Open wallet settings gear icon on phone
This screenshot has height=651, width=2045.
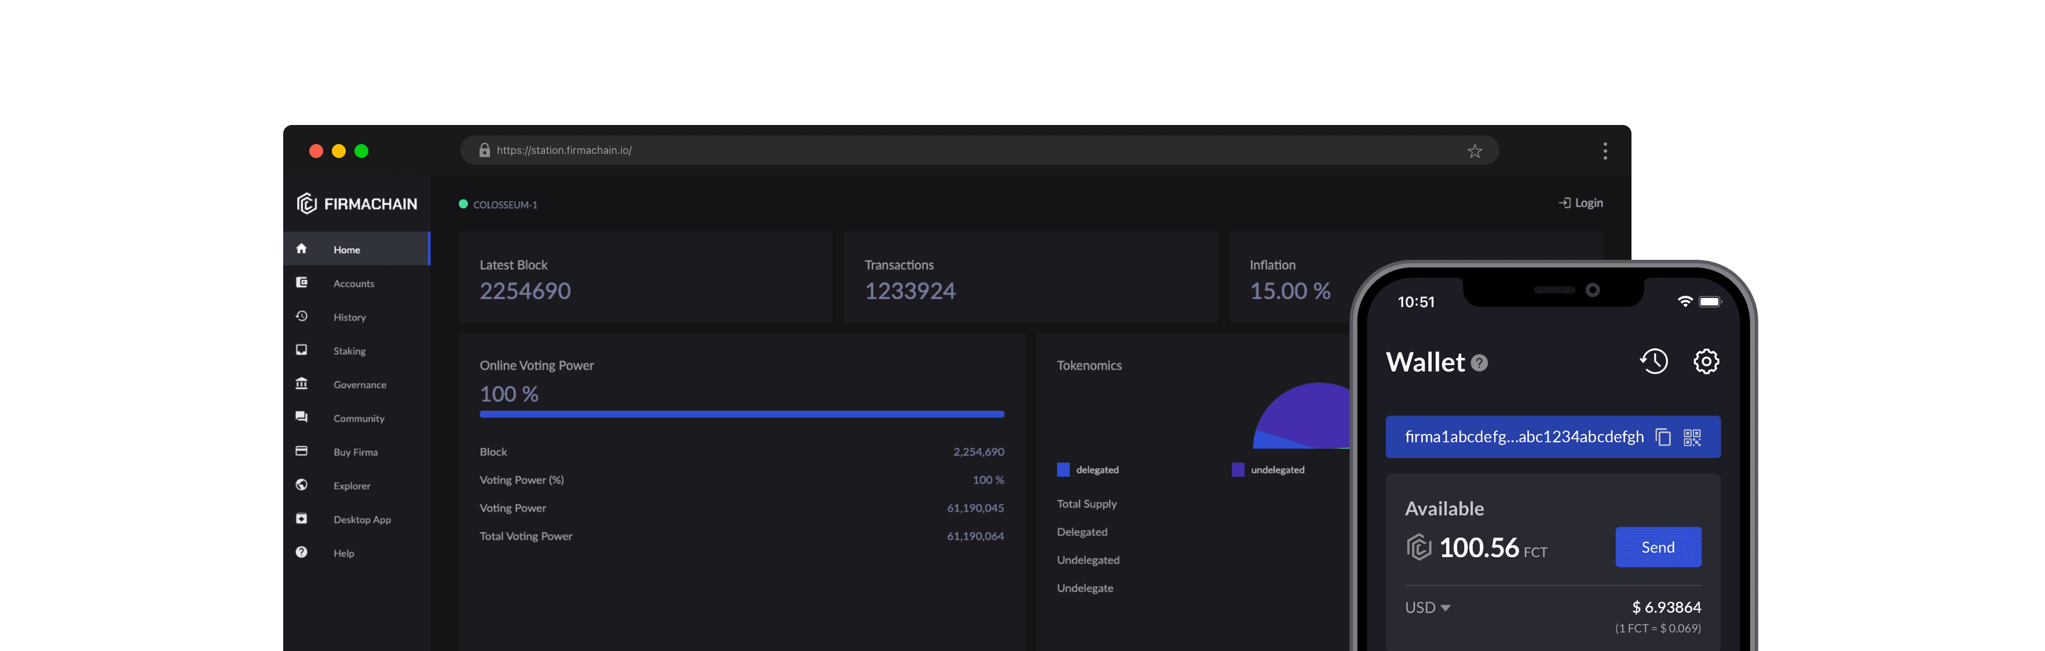click(1706, 362)
